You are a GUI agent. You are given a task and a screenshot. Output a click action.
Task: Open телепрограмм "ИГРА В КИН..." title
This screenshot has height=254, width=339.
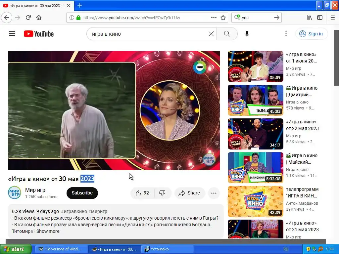[x=302, y=192]
